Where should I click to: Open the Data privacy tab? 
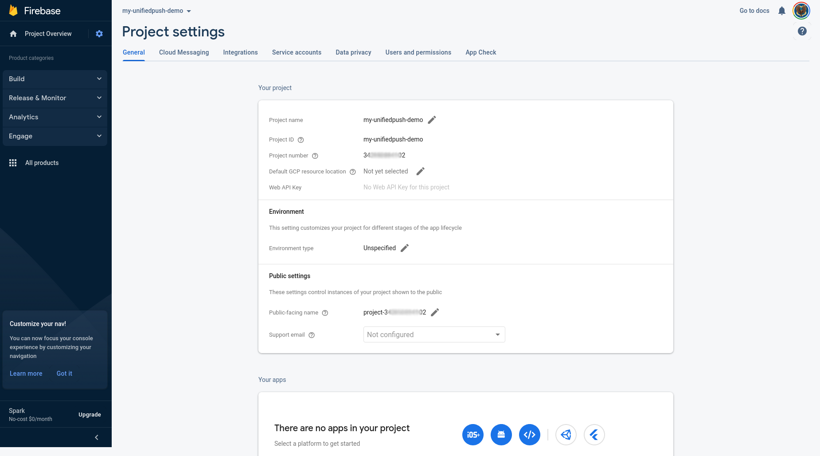tap(353, 52)
